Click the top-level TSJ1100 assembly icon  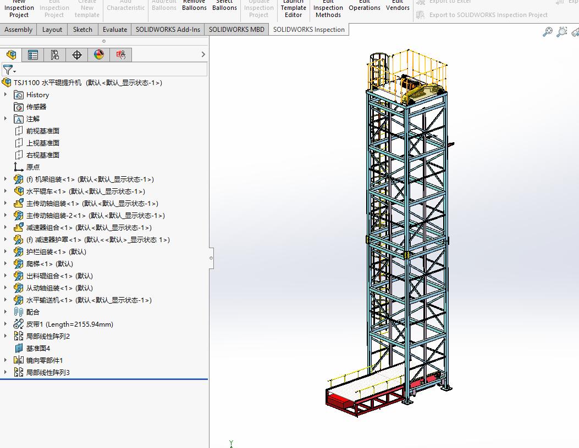[x=7, y=82]
